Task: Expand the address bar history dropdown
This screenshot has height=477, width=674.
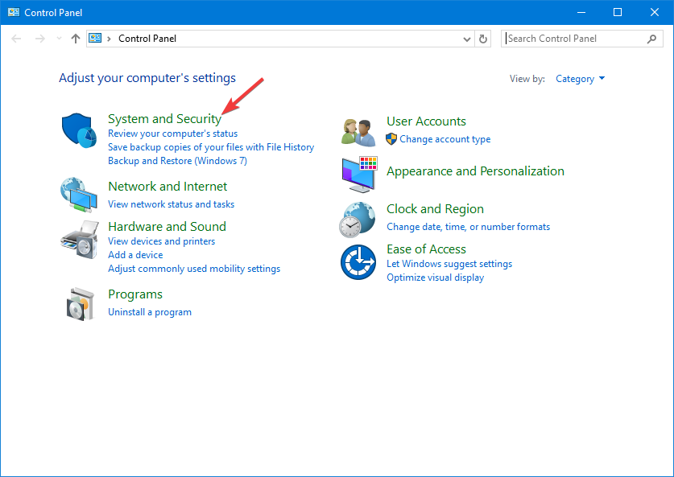Action: [x=467, y=39]
